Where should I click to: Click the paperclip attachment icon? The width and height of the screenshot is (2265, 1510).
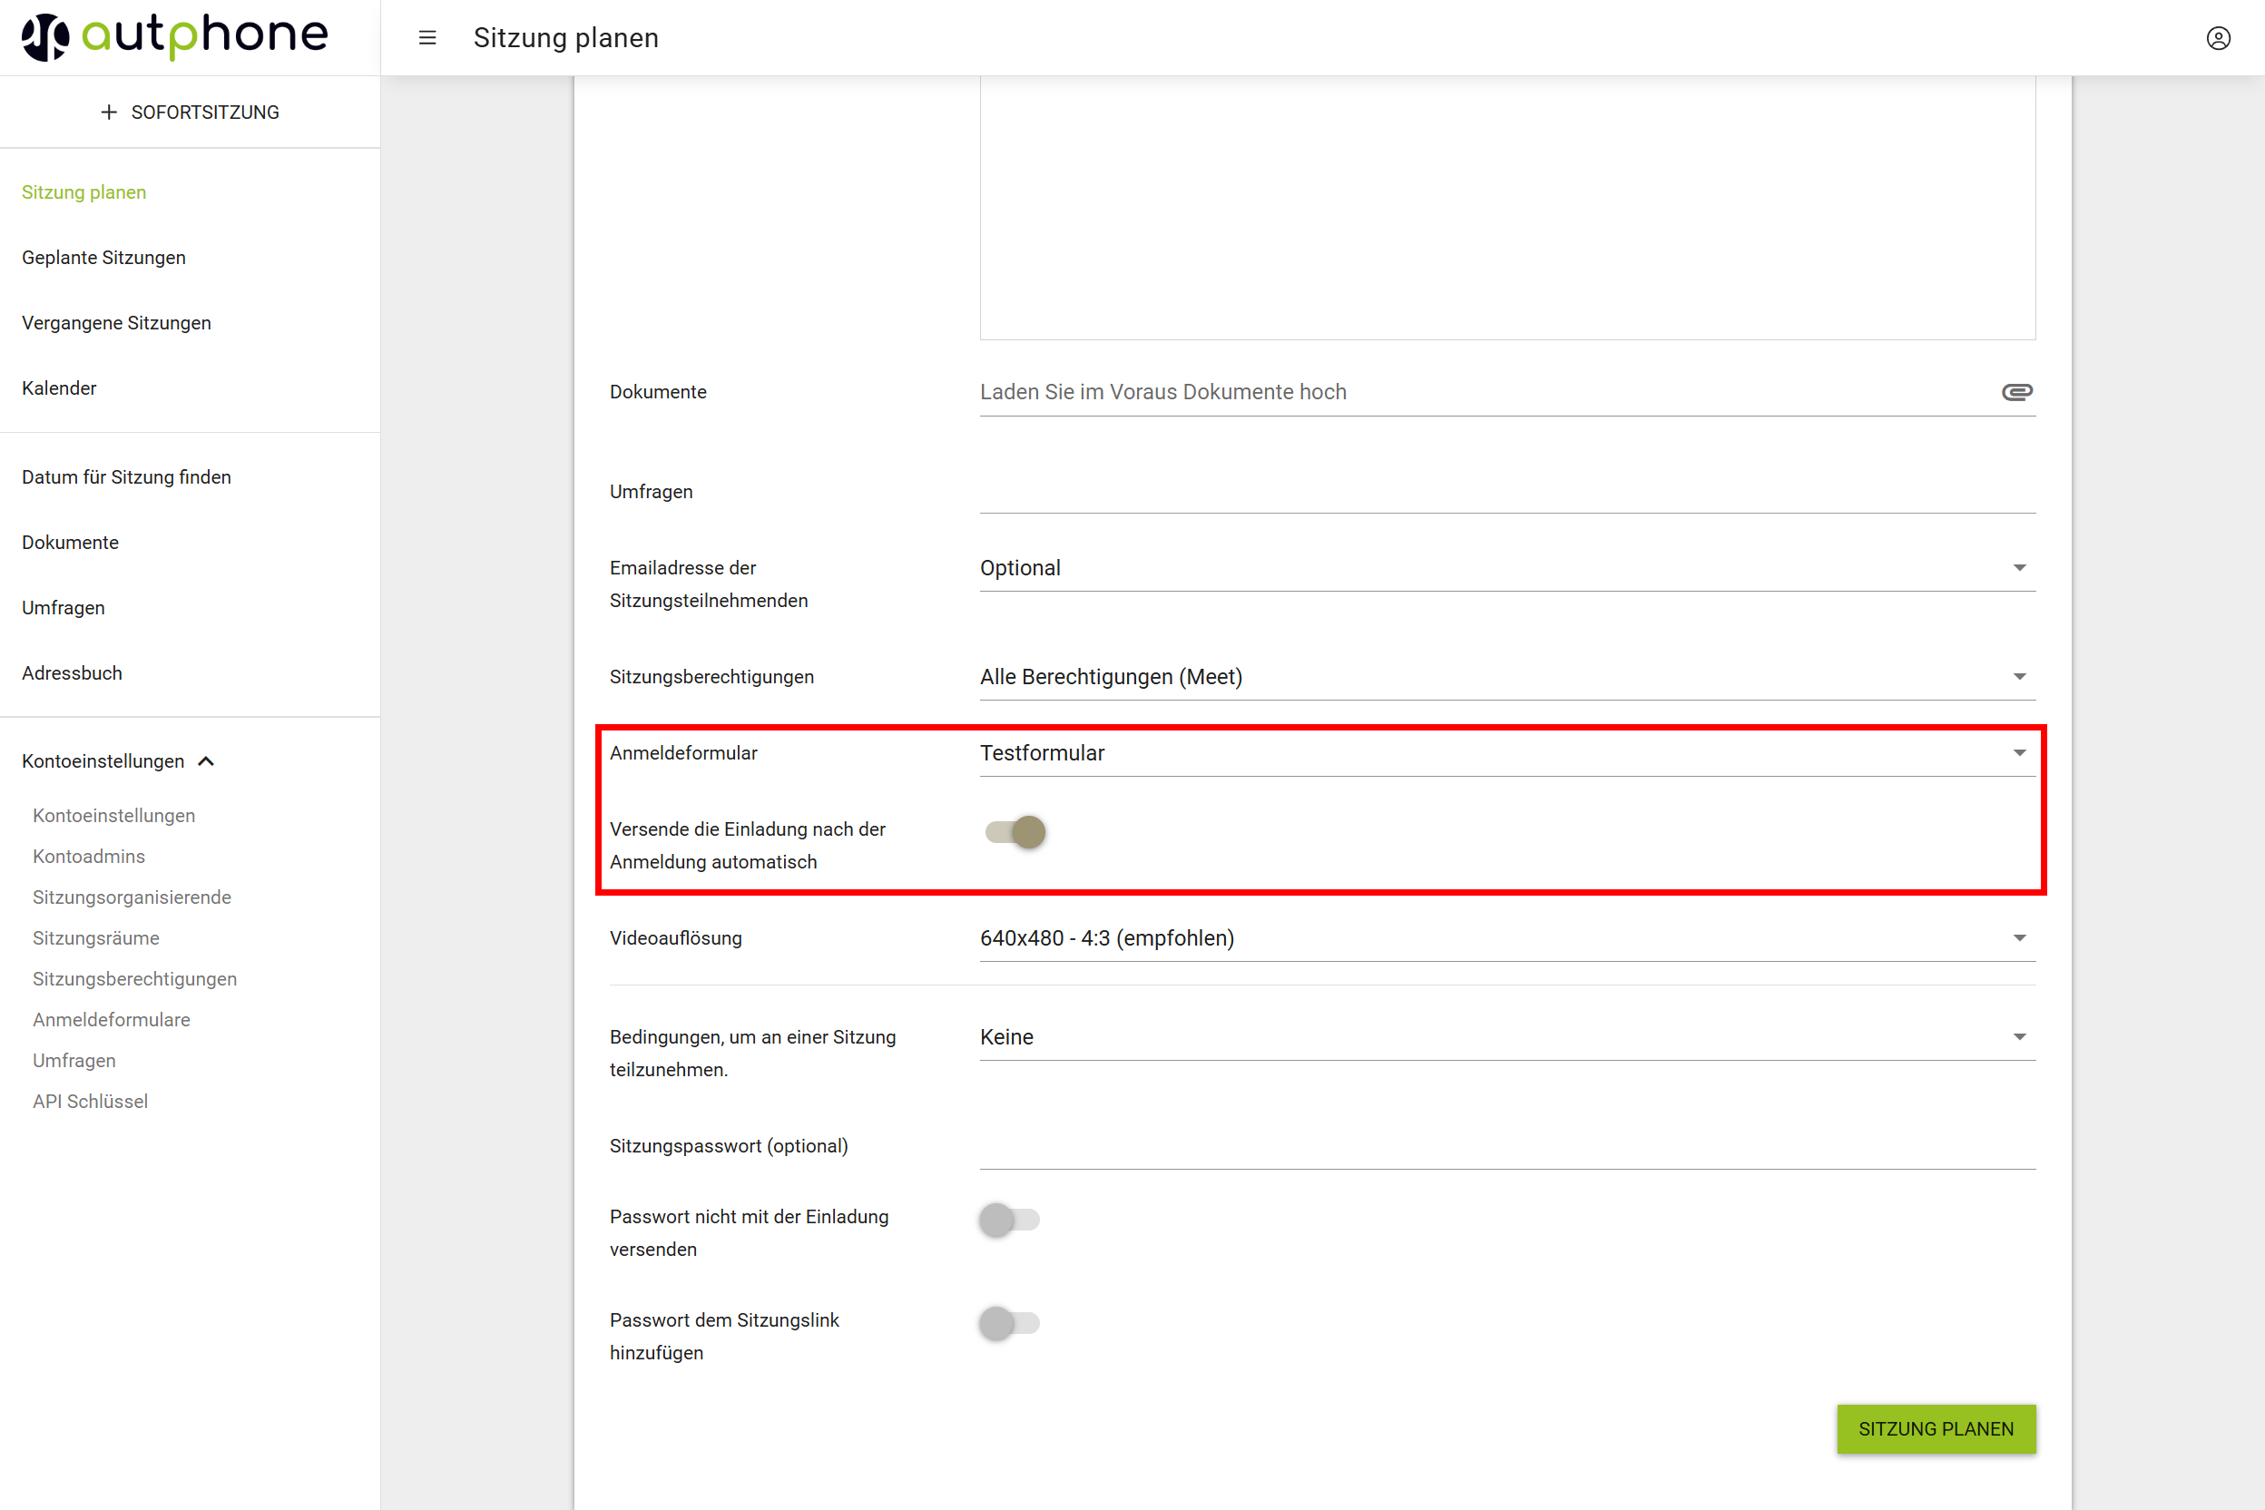tap(2016, 392)
